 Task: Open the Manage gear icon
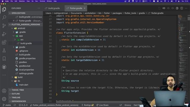coord(4,99)
